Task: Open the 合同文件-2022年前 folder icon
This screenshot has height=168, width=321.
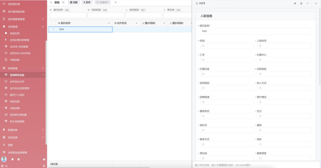Action: (x=6, y=53)
